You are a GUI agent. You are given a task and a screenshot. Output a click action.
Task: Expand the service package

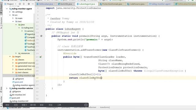click(22, 31)
